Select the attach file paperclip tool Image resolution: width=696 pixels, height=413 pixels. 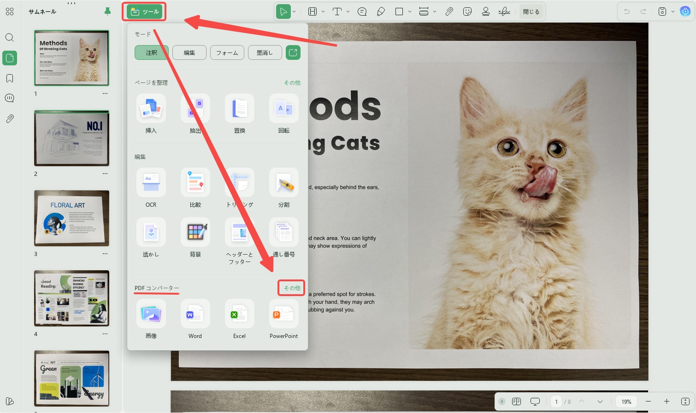click(x=449, y=12)
